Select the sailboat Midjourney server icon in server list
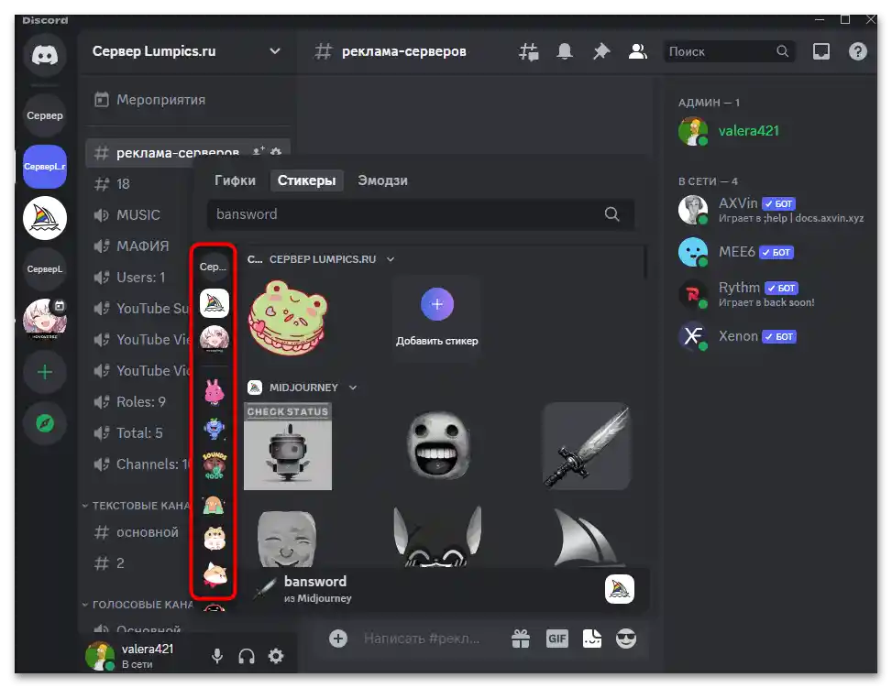892x688 pixels. [44, 218]
